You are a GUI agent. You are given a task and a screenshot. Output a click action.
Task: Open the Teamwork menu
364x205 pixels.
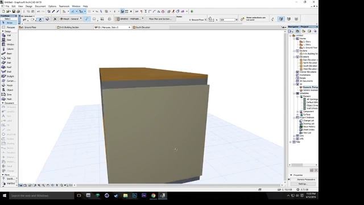(x=64, y=6)
